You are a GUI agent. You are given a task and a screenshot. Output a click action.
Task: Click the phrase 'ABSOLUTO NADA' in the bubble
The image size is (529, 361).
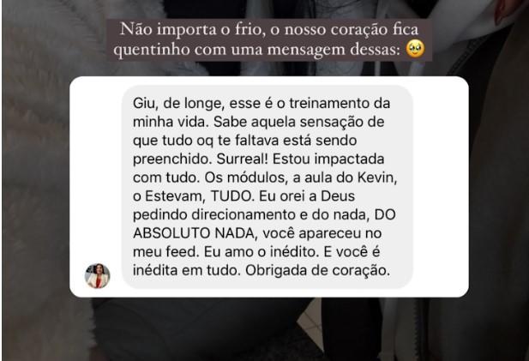pyautogui.click(x=195, y=233)
